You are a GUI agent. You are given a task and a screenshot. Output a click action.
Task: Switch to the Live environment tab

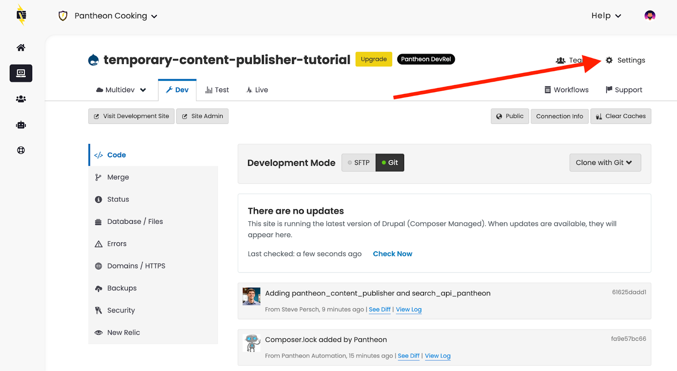(x=257, y=90)
